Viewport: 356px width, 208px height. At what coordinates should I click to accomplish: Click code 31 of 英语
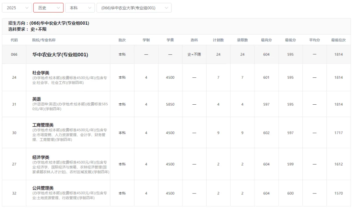coord(14,104)
